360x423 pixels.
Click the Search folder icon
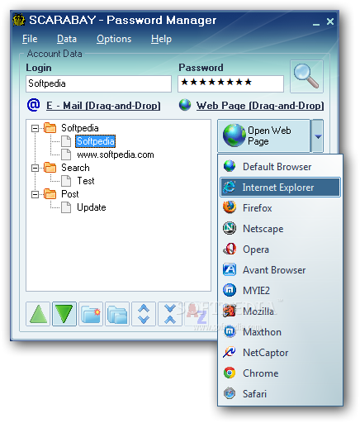(50, 168)
